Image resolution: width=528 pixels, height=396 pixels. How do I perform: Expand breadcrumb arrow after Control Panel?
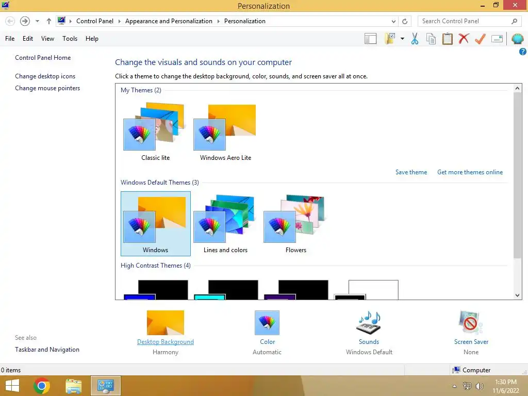coord(119,21)
